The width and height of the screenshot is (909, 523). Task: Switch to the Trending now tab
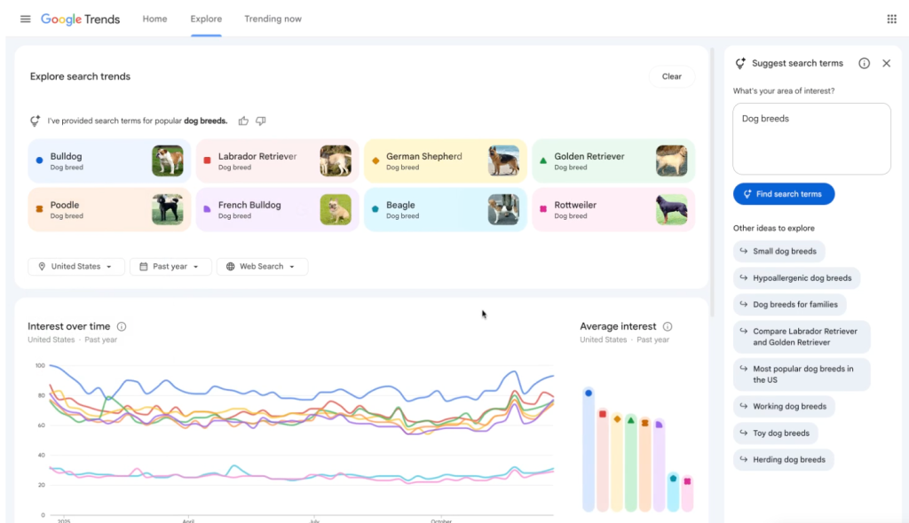273,20
